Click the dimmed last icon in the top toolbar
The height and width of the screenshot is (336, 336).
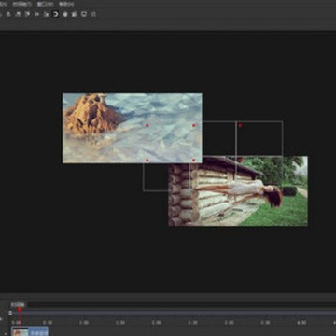point(93,14)
